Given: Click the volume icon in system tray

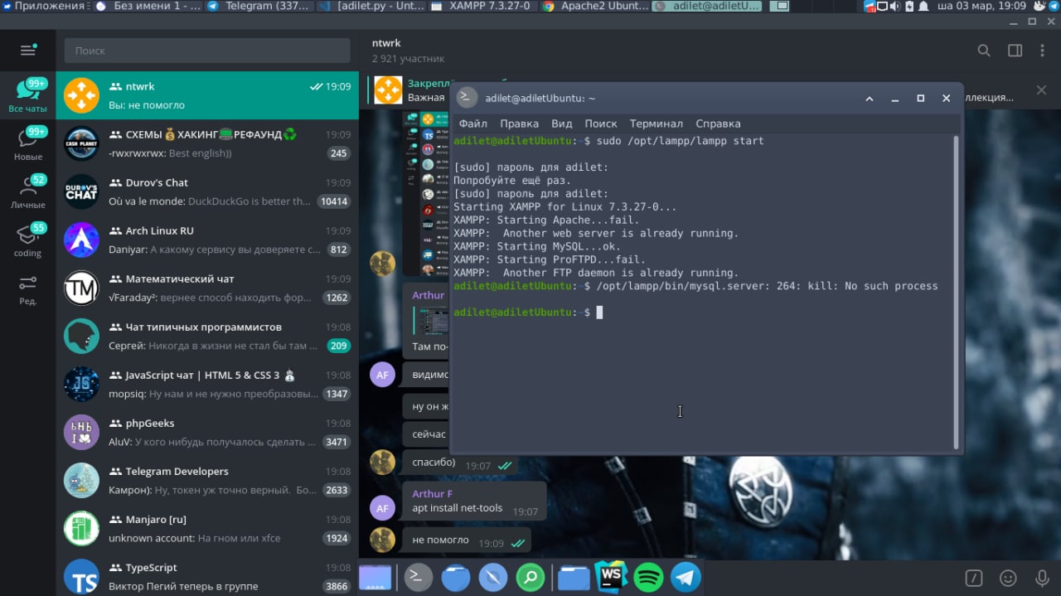Looking at the screenshot, I should (x=895, y=6).
